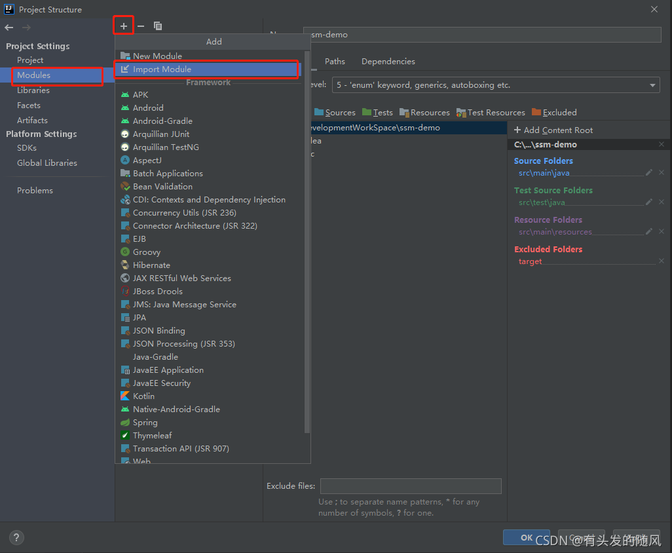The image size is (672, 553).
Task: Choose New Module from Add menu
Action: click(210, 56)
